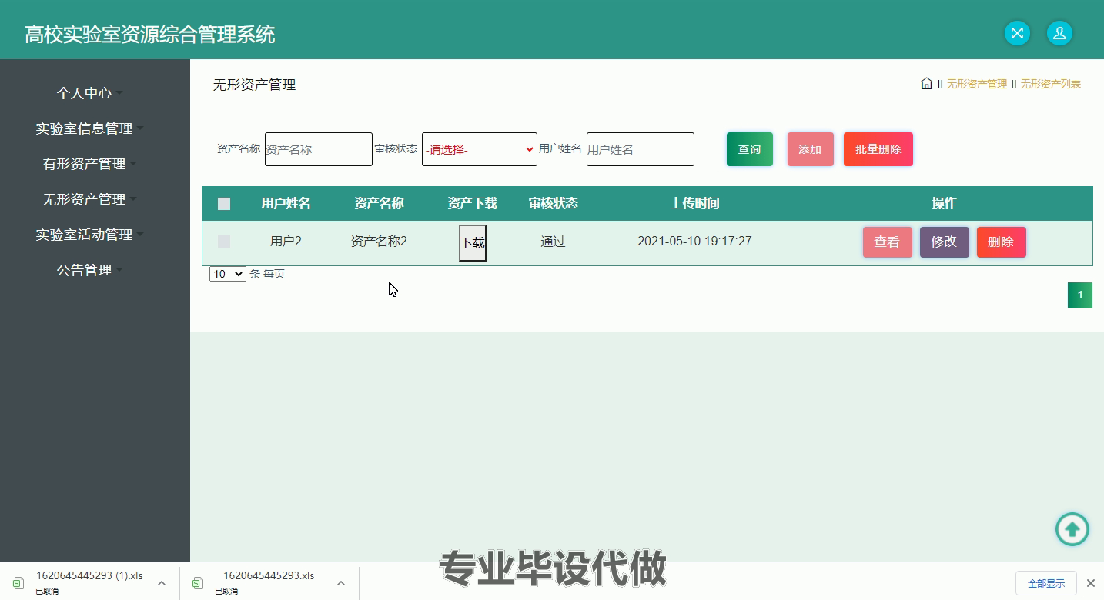
Task: Go to page 1 in pagination
Action: pyautogui.click(x=1080, y=295)
